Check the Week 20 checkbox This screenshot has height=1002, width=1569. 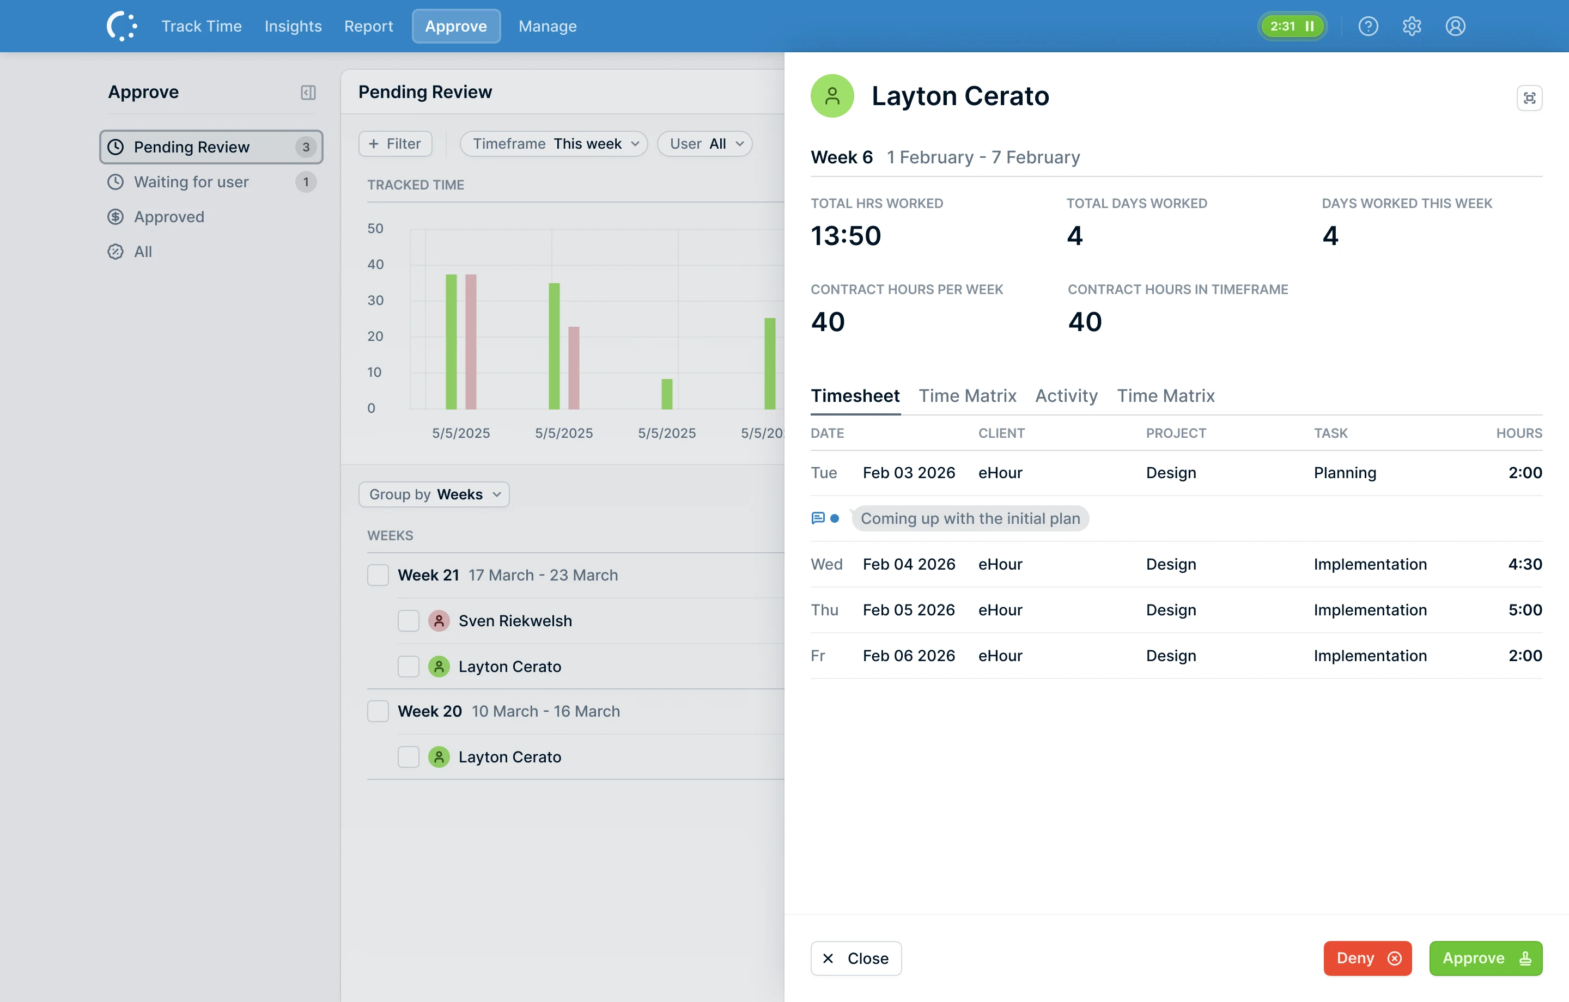[378, 711]
